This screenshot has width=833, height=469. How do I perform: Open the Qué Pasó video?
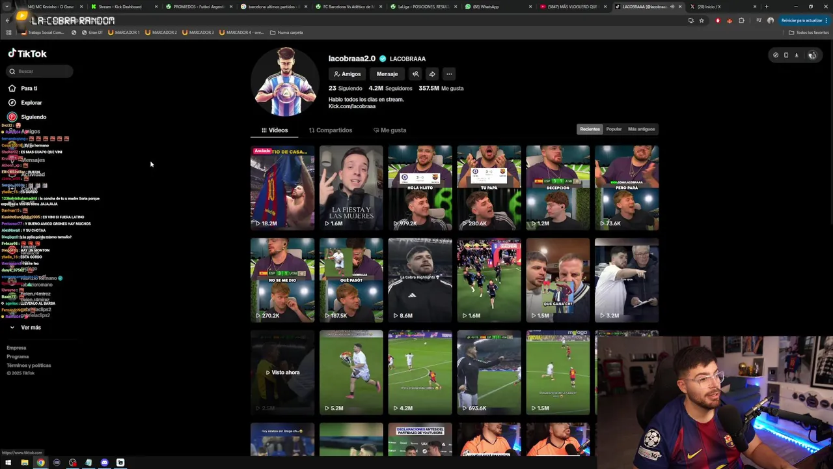(351, 280)
